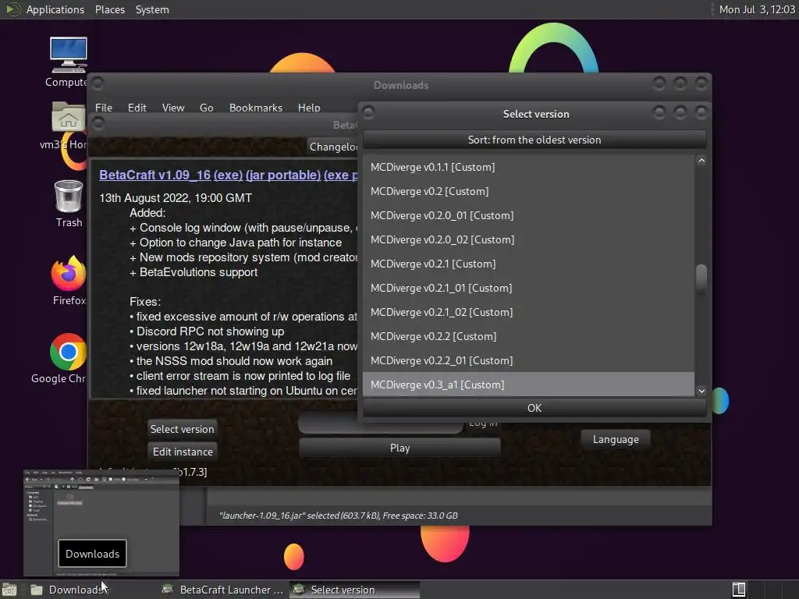The image size is (799, 599).
Task: Toggle Sort: from the oldest version button
Action: [x=534, y=140]
